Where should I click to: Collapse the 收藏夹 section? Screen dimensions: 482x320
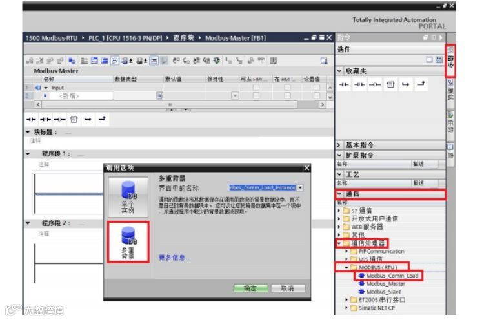[x=339, y=71]
